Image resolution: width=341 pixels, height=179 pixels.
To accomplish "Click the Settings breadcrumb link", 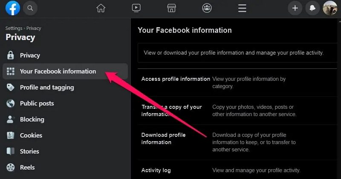I will pos(14,28).
